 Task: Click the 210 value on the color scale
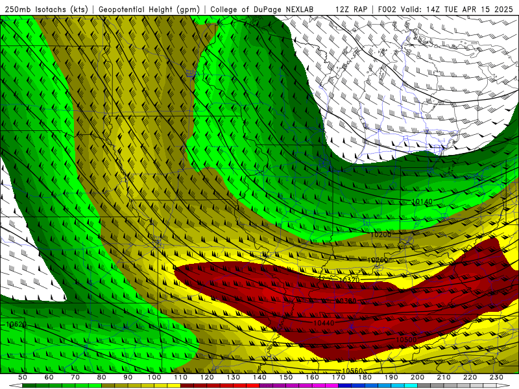(x=444, y=377)
